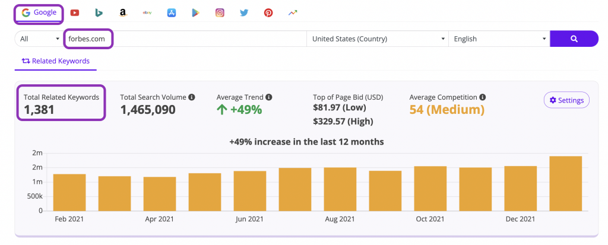Choose the Amazon platform icon
608x245 pixels.
click(x=122, y=12)
